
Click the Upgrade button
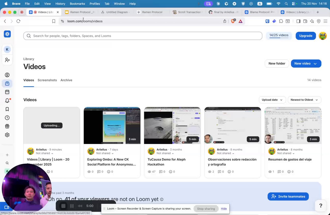coord(306,36)
